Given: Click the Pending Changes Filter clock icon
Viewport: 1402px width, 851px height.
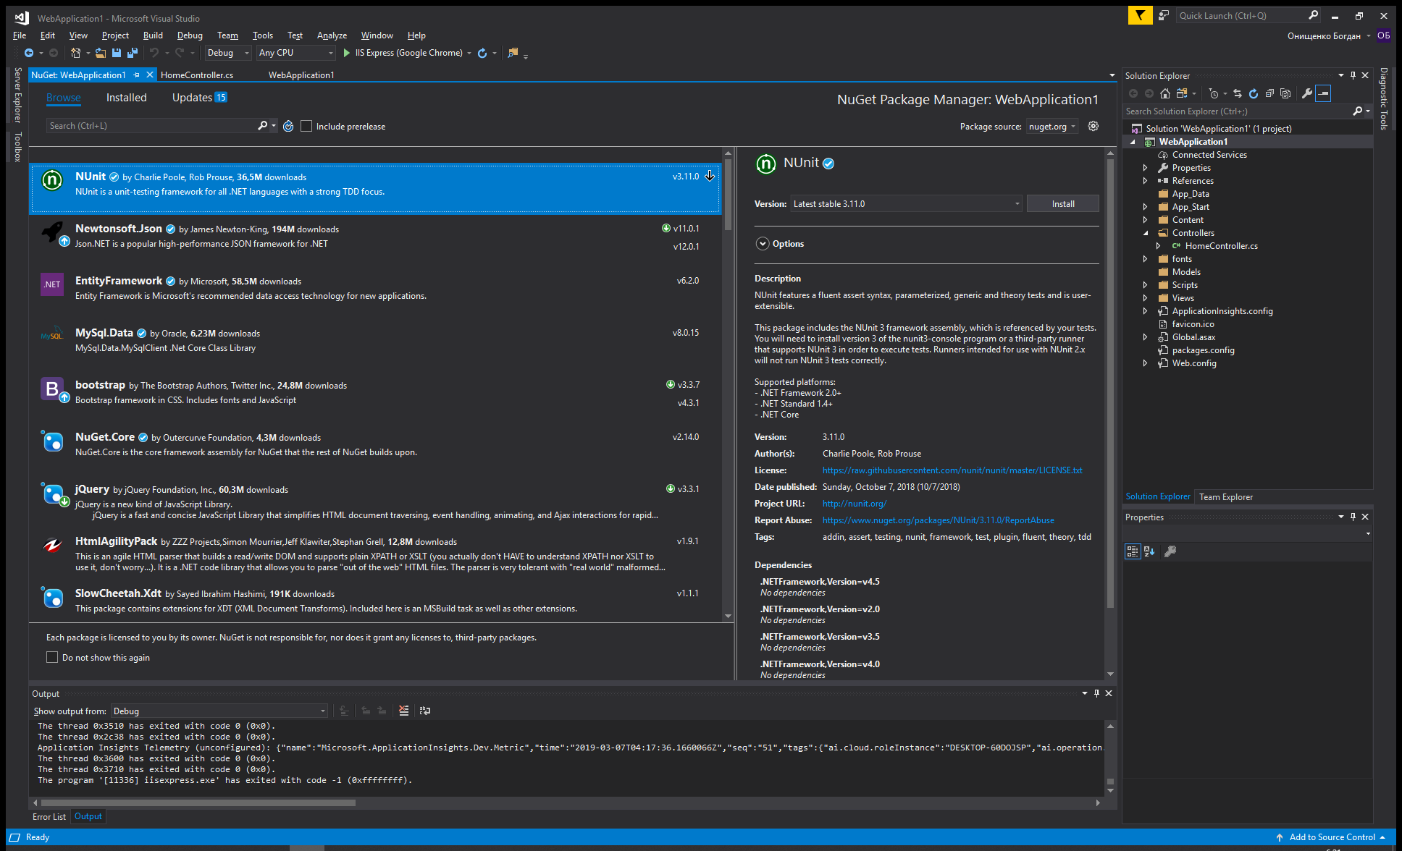Looking at the screenshot, I should pos(1214,93).
